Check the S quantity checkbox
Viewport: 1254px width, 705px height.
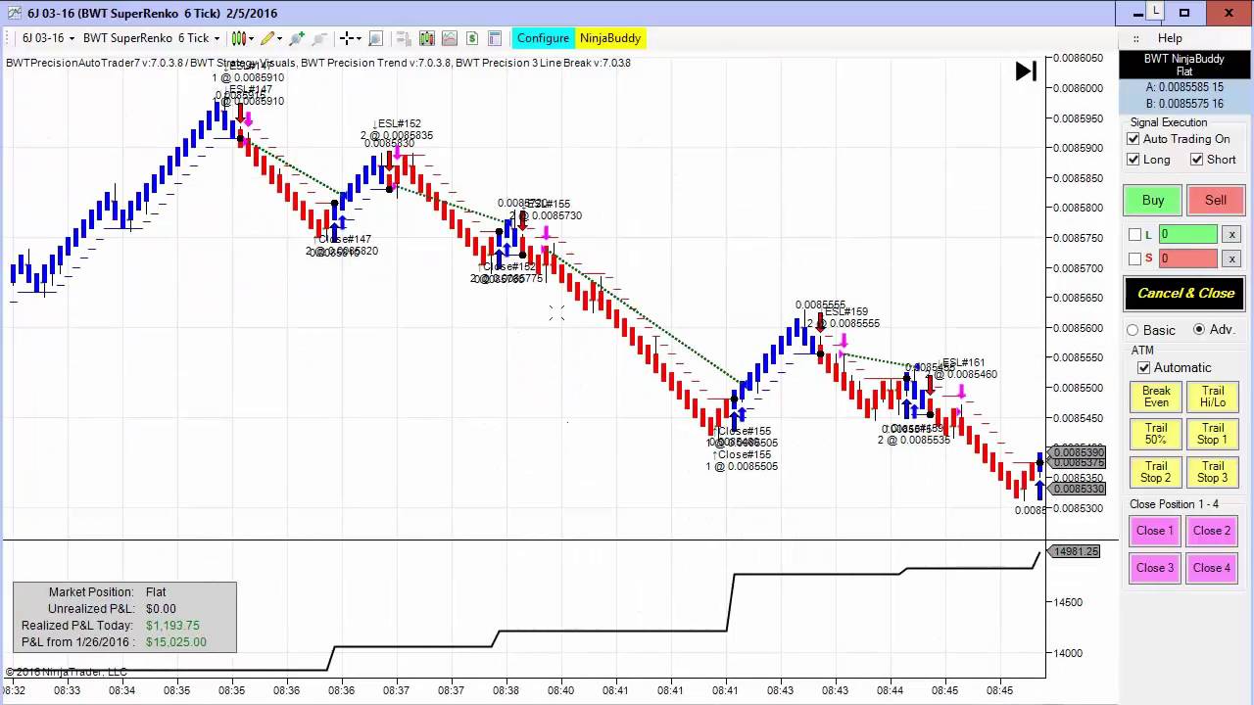click(x=1134, y=258)
